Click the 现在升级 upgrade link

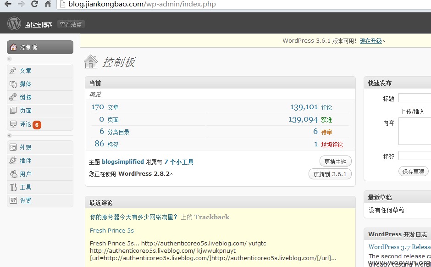tap(371, 41)
